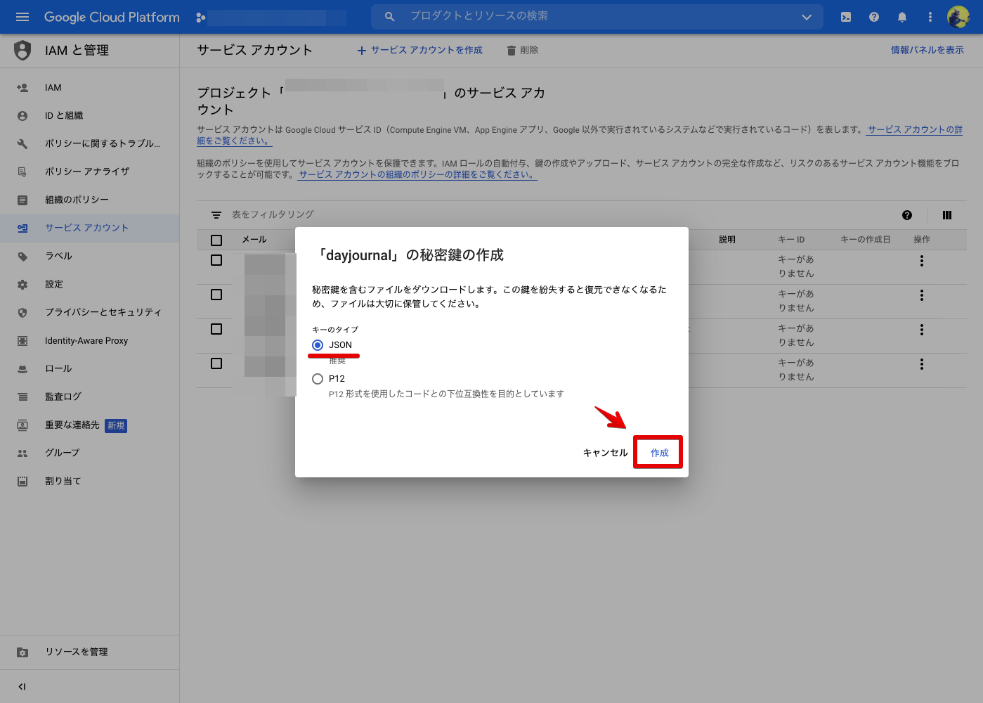This screenshot has height=703, width=983.
Task: Click the キー ID column header
Action: click(791, 240)
